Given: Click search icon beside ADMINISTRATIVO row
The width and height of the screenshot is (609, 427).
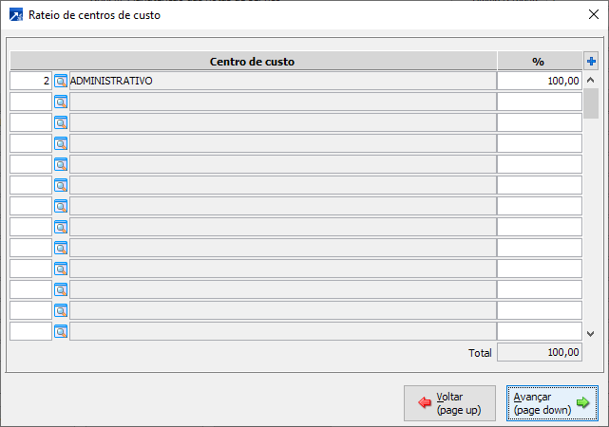Looking at the screenshot, I should 61,82.
